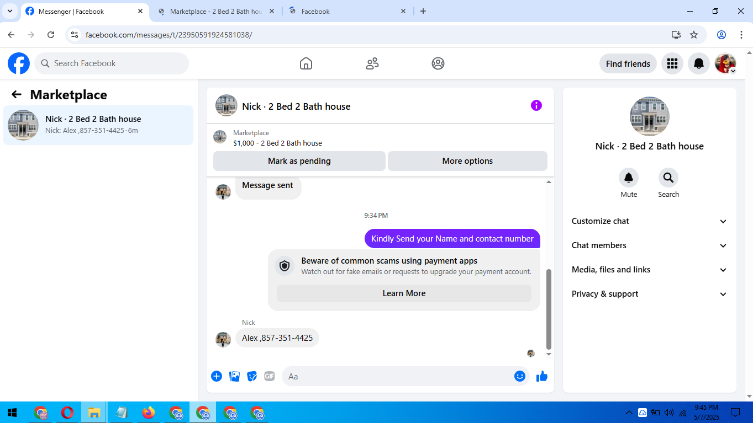
Task: Click the chat header house avatar
Action: coord(226,105)
